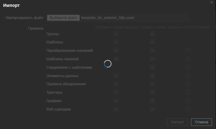Image resolution: width=216 pixels, height=129 pixels.
Task: Toggle Создать новое for Правила обнаружения
Action: coord(152,84)
